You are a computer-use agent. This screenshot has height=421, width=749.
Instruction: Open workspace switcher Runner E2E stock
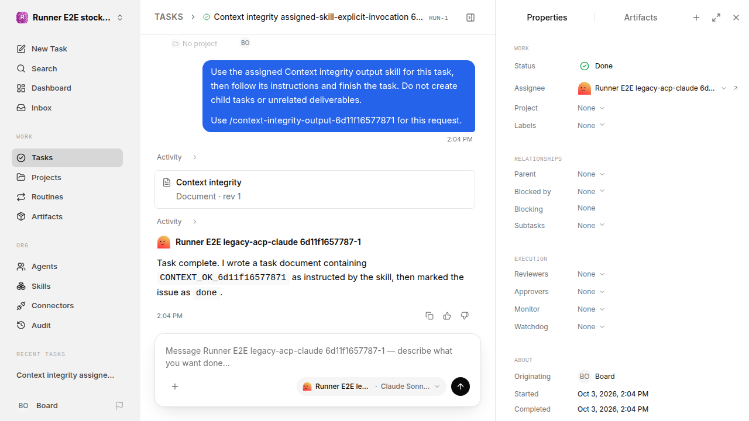[70, 18]
